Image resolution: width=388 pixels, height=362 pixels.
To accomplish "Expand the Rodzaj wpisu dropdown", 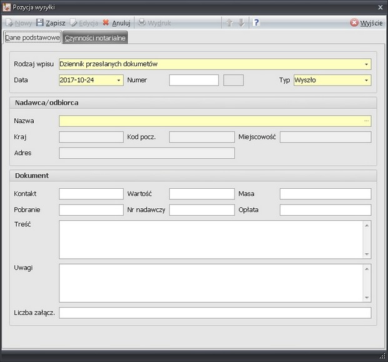I will (366, 64).
